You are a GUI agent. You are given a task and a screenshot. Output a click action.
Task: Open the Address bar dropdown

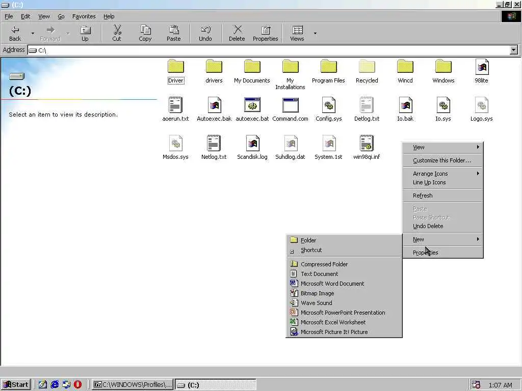[x=514, y=50]
